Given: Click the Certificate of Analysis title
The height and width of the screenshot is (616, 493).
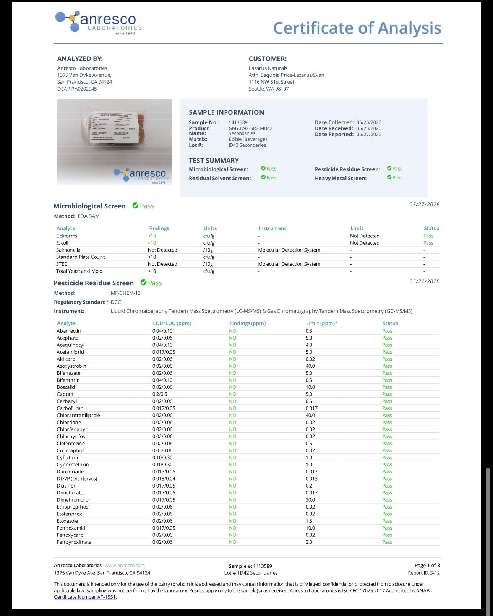Looking at the screenshot, I should click(357, 28).
